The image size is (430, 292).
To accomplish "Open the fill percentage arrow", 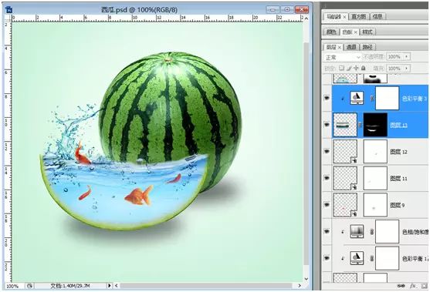I will [406, 68].
